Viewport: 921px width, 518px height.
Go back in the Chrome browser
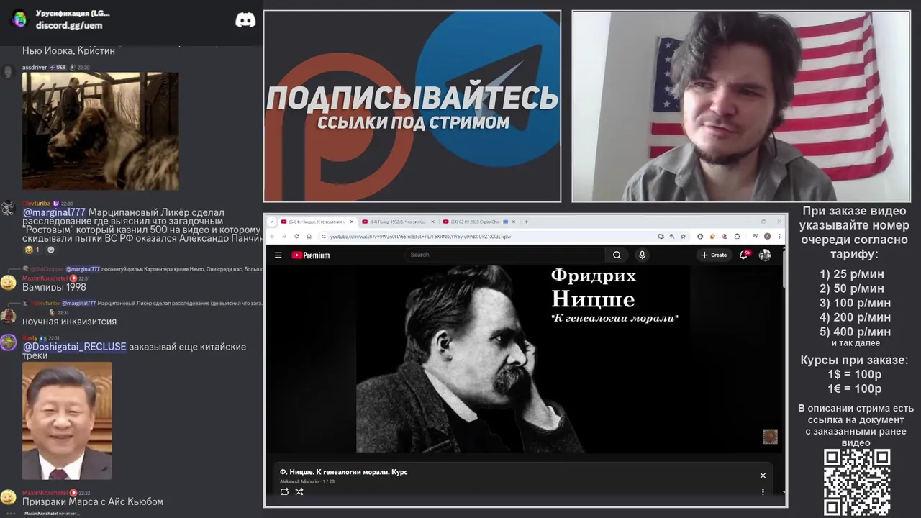click(x=272, y=236)
